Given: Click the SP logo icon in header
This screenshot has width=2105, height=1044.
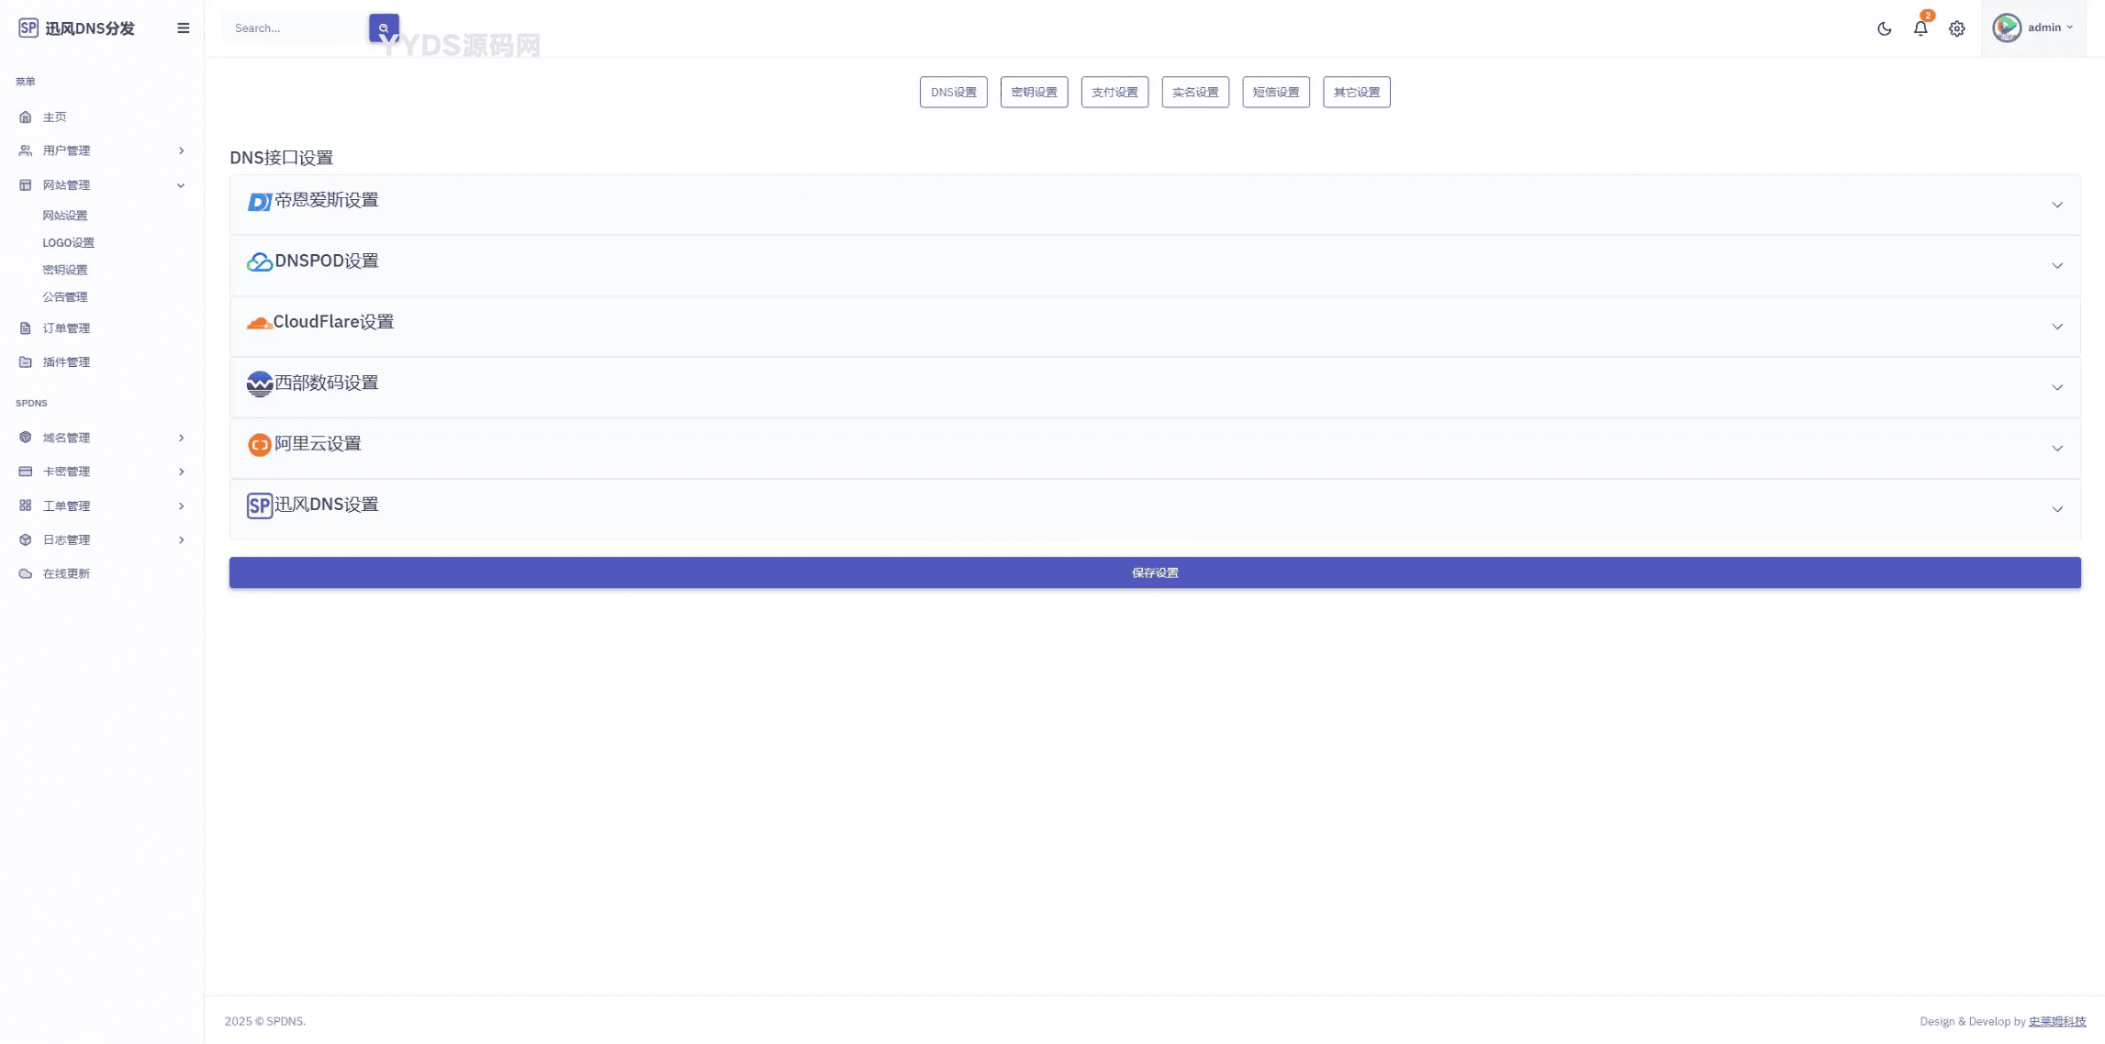Looking at the screenshot, I should pos(28,28).
